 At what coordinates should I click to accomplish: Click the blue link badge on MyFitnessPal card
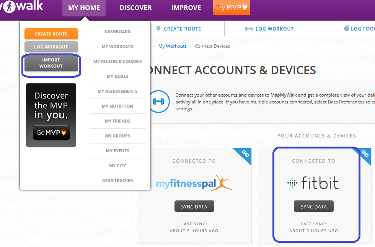click(245, 154)
